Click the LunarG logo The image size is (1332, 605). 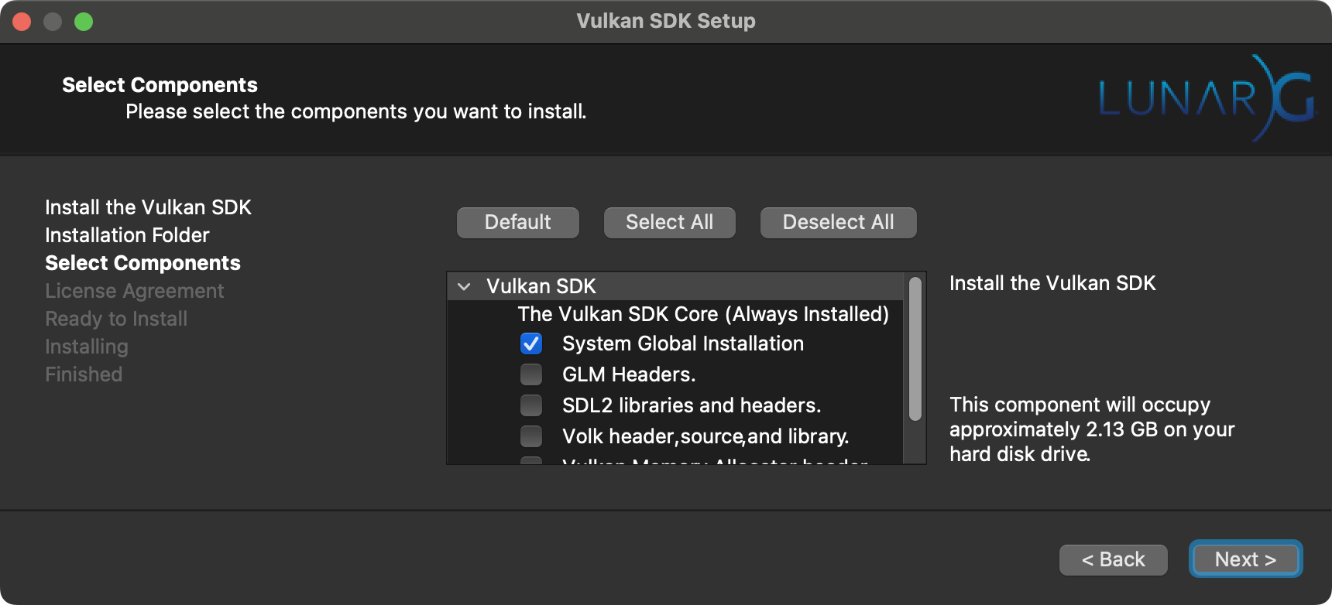coord(1208,97)
